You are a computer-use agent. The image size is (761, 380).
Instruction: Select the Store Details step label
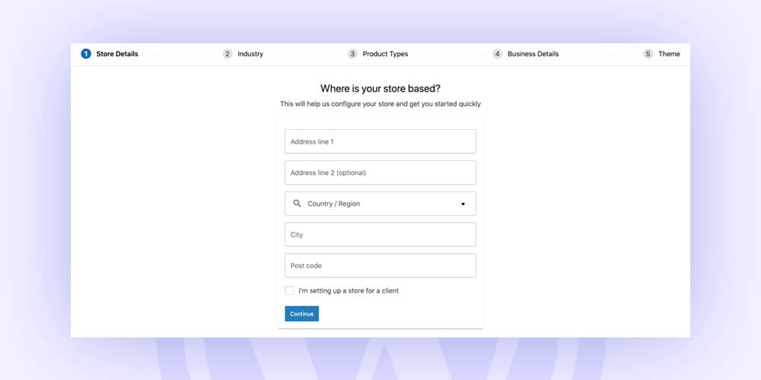click(117, 54)
